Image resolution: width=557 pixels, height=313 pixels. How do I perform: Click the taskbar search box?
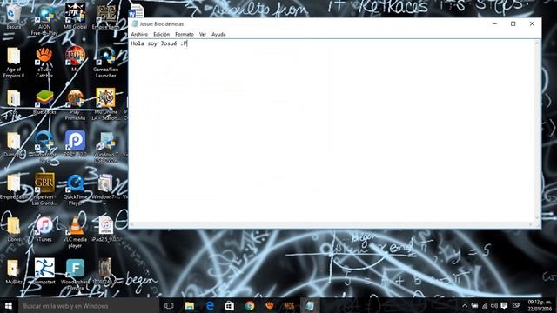pos(89,305)
